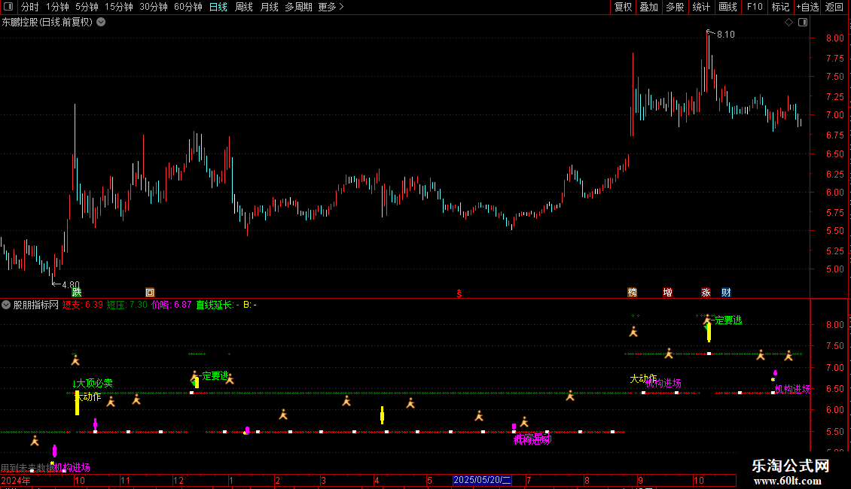
Task: Select the 60分钟 period
Action: click(x=188, y=7)
